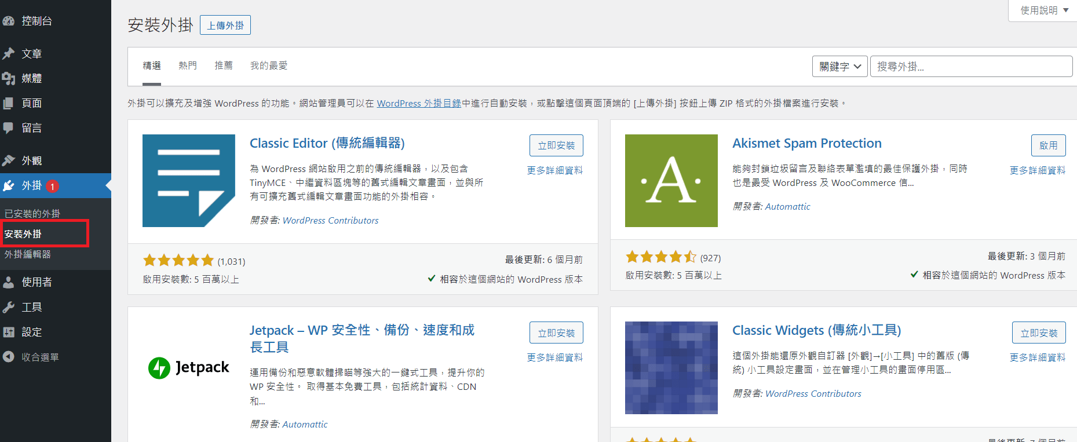Click the 工具 wrench icon
This screenshot has height=442, width=1077.
click(9, 307)
